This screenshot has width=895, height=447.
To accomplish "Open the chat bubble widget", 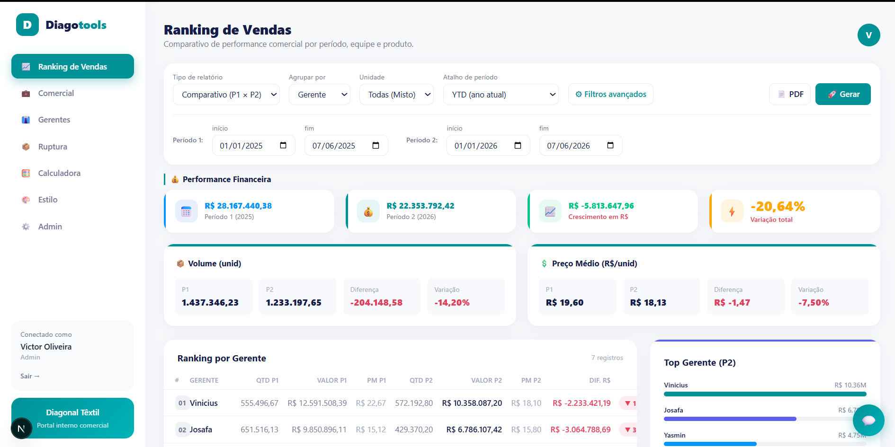I will (x=868, y=420).
